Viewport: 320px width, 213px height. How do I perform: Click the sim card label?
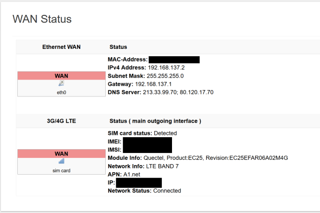[62, 171]
